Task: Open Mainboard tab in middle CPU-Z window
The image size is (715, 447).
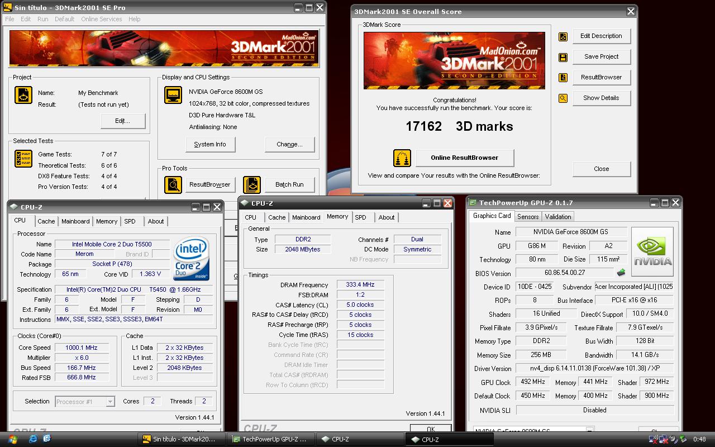Action: (306, 217)
